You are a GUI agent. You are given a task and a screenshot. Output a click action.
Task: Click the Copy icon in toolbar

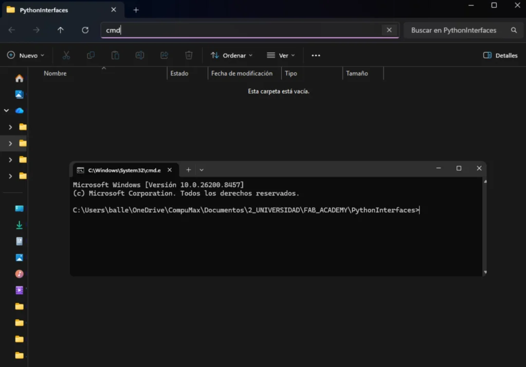[90, 55]
